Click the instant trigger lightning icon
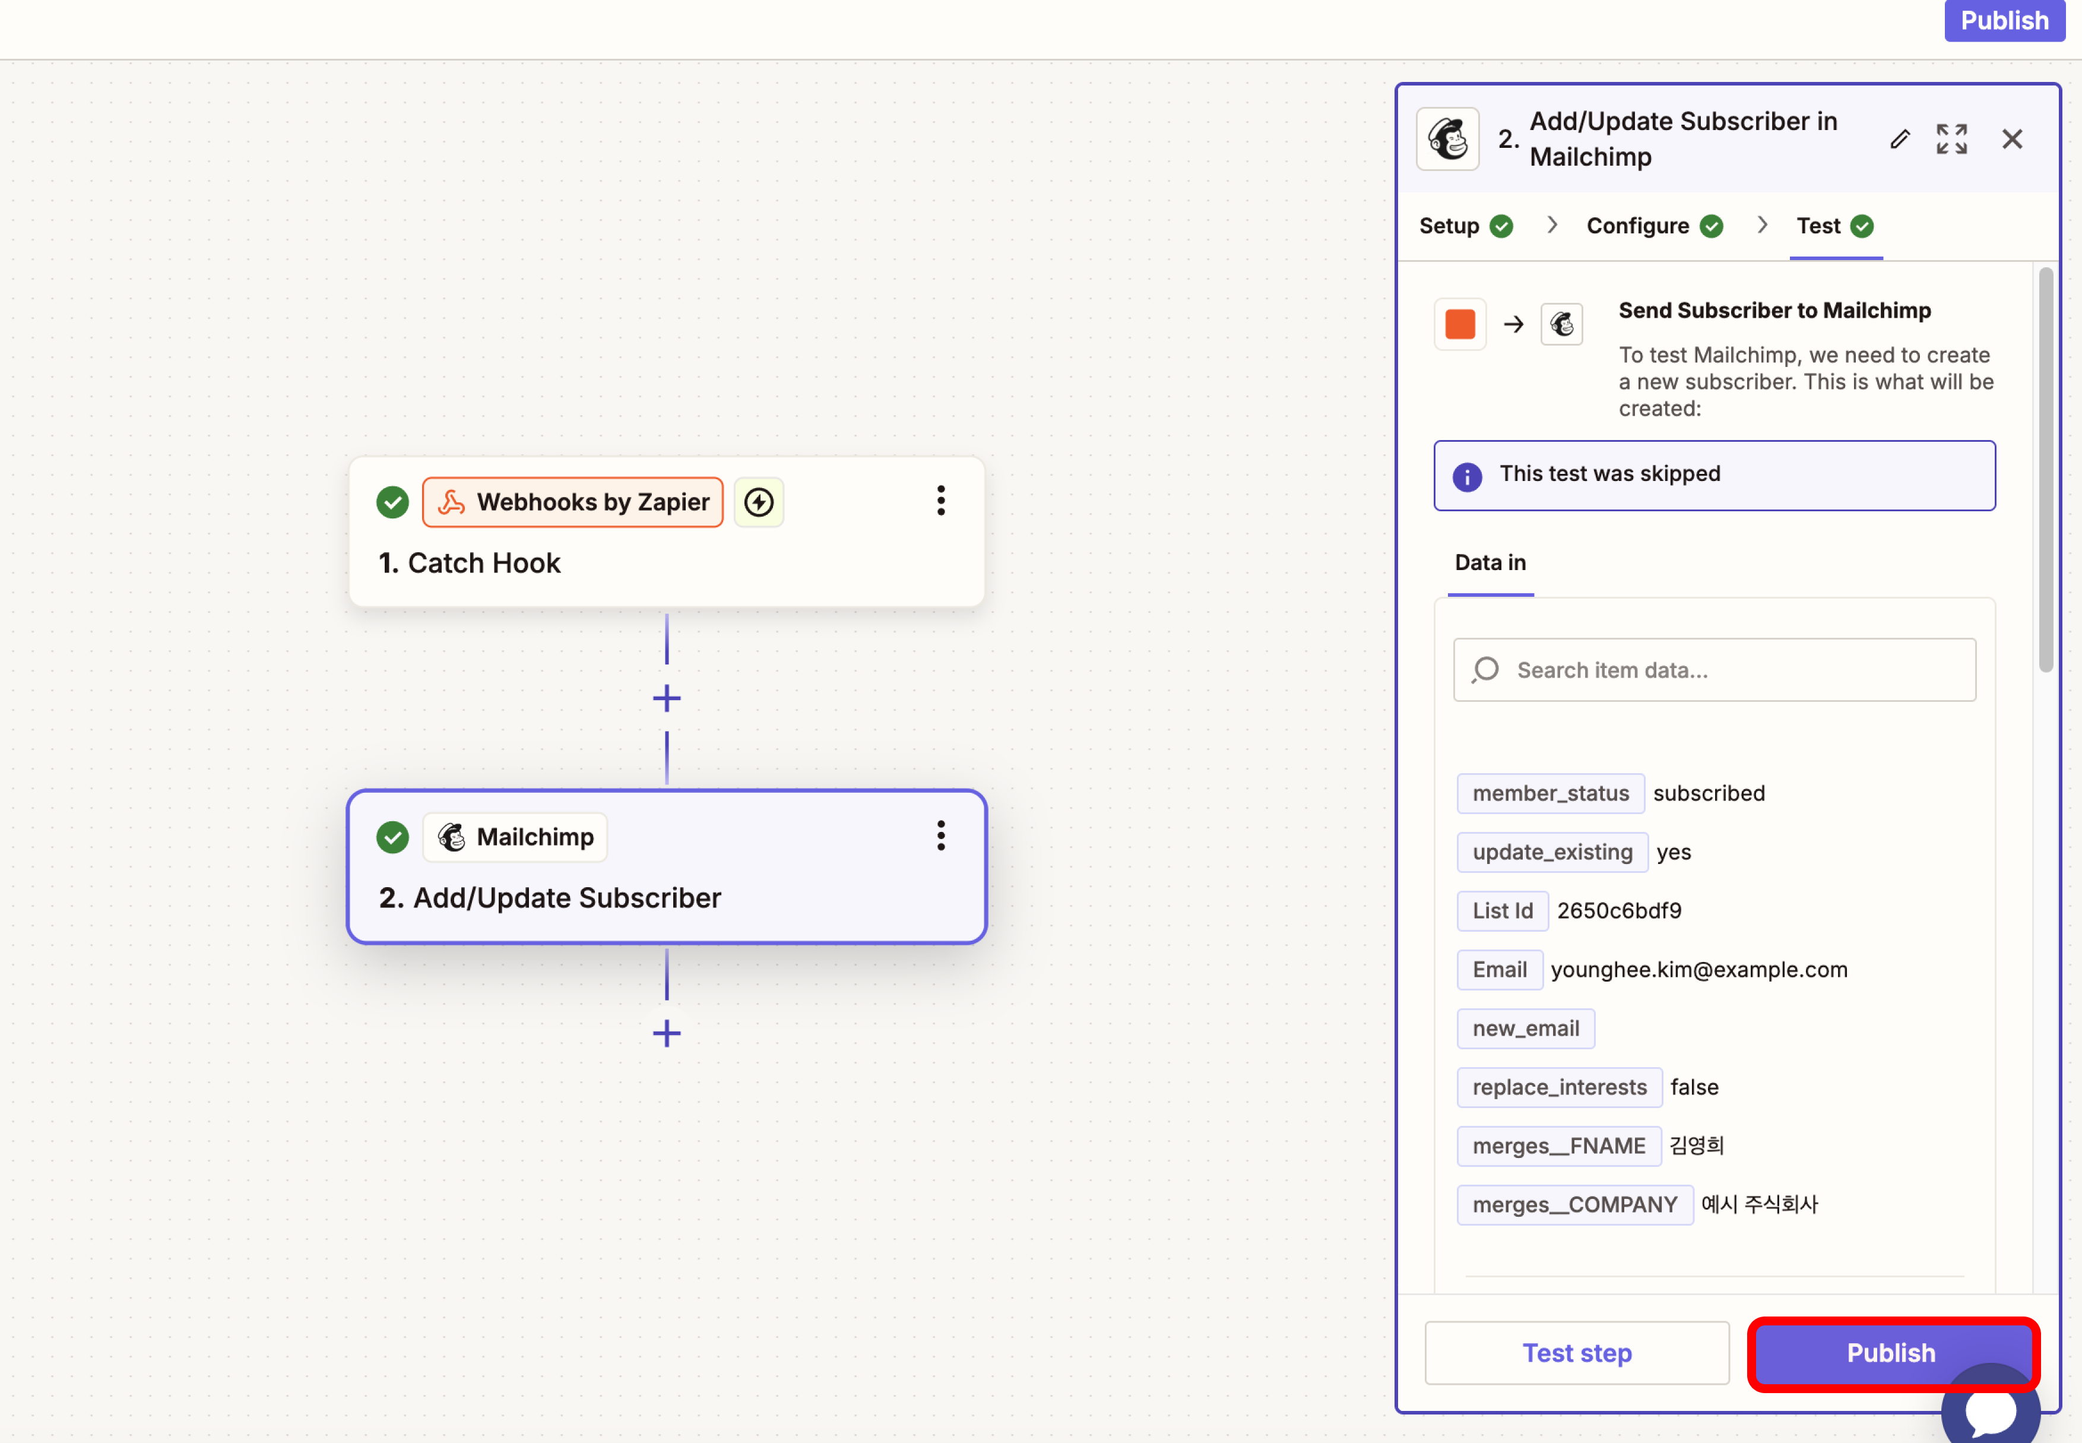 tap(758, 502)
